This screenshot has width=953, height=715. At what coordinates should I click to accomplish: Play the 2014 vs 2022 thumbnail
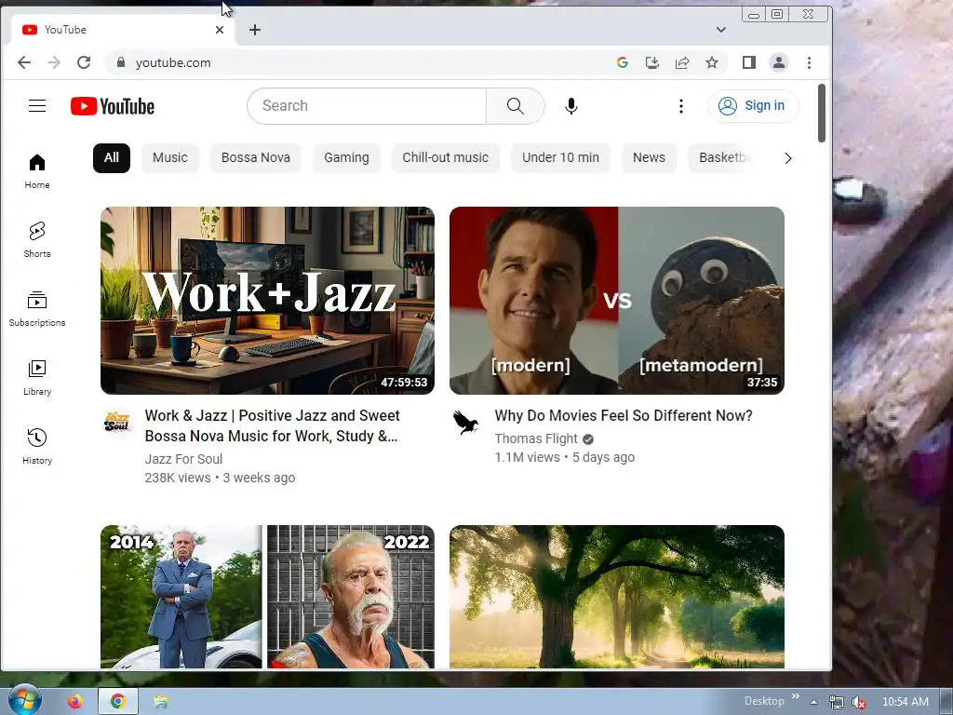(x=267, y=597)
